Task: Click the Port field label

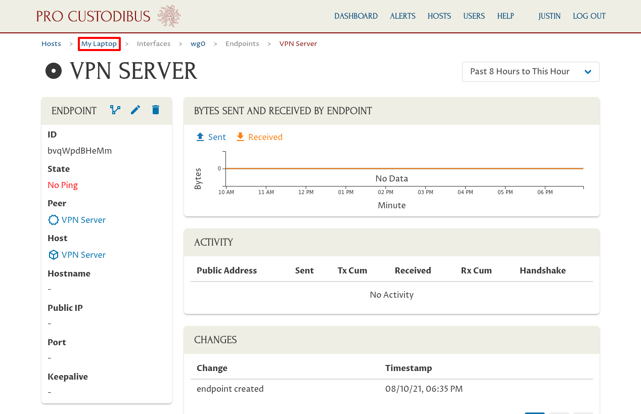Action: point(57,342)
